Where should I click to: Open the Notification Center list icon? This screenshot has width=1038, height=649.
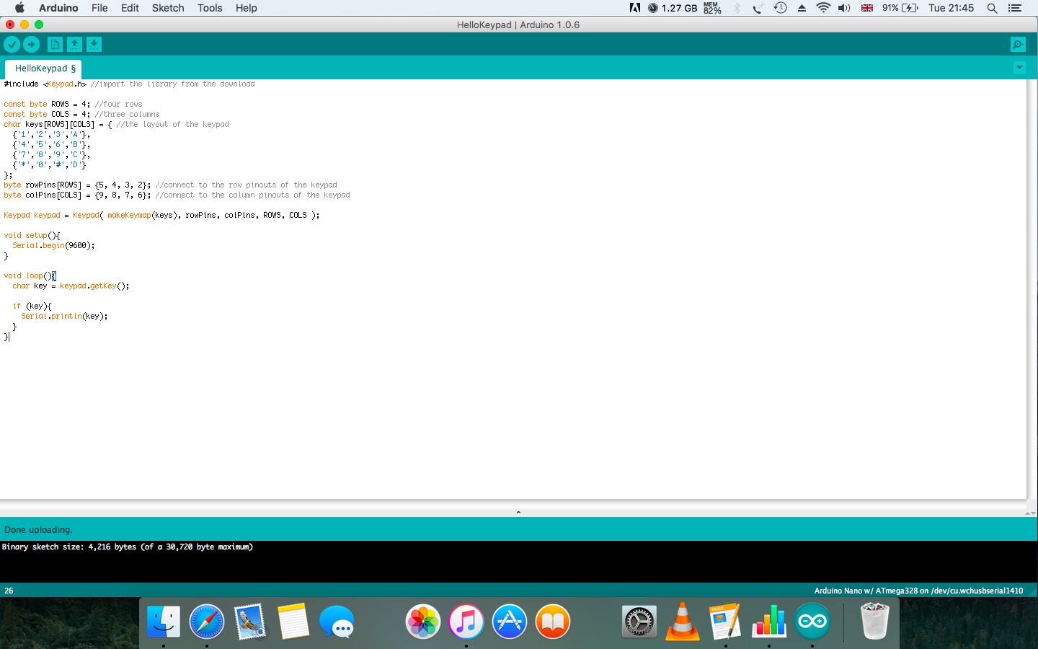pyautogui.click(x=1015, y=8)
